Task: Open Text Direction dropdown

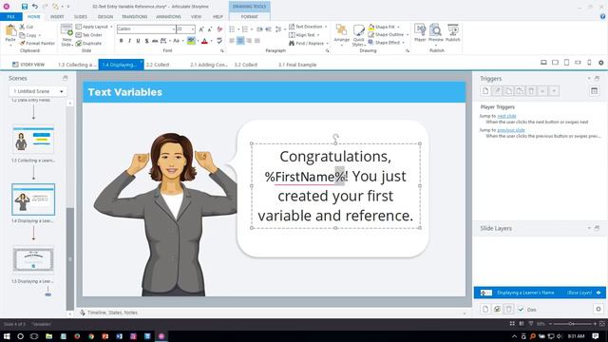Action: coord(308,27)
